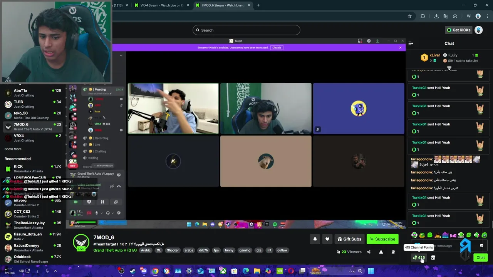Open AbuT1a channel in sidebar
The image size is (493, 277).
pos(33,93)
